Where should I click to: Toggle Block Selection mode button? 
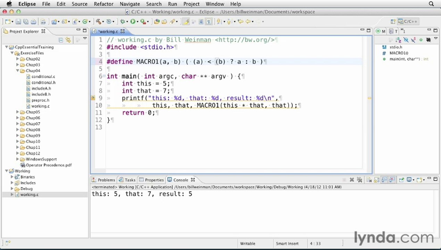tap(201, 22)
